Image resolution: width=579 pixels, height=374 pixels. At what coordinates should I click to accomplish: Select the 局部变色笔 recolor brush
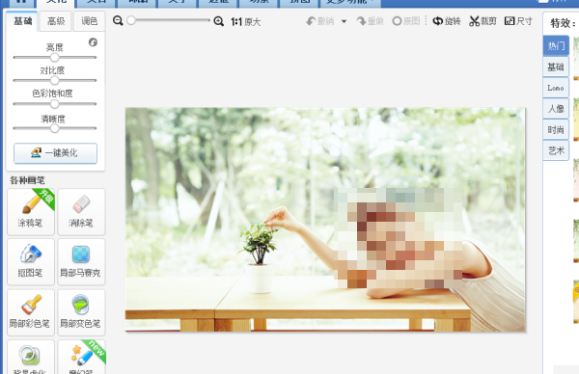[x=81, y=312]
